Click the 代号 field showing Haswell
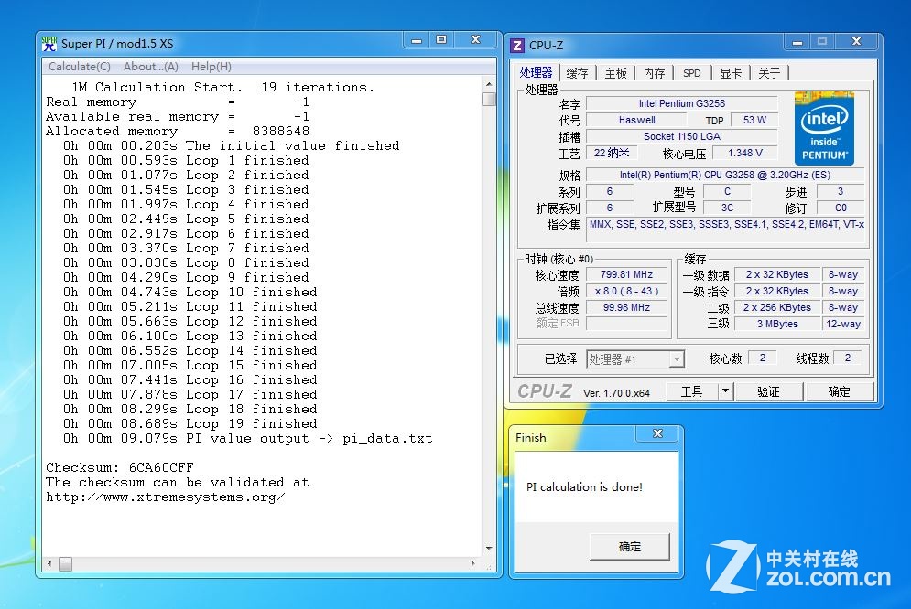This screenshot has height=609, width=911. pos(636,120)
